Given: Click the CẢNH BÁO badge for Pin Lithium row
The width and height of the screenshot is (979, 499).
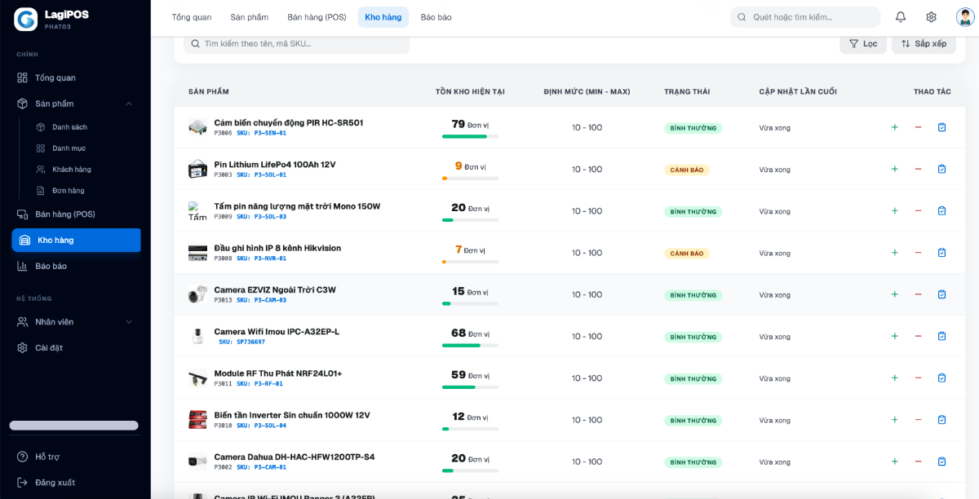Looking at the screenshot, I should (687, 170).
